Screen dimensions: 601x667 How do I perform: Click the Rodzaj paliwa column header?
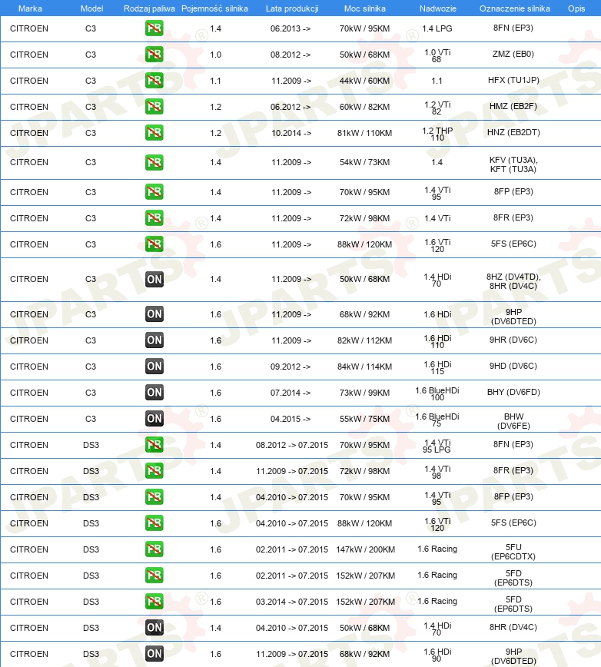(149, 8)
